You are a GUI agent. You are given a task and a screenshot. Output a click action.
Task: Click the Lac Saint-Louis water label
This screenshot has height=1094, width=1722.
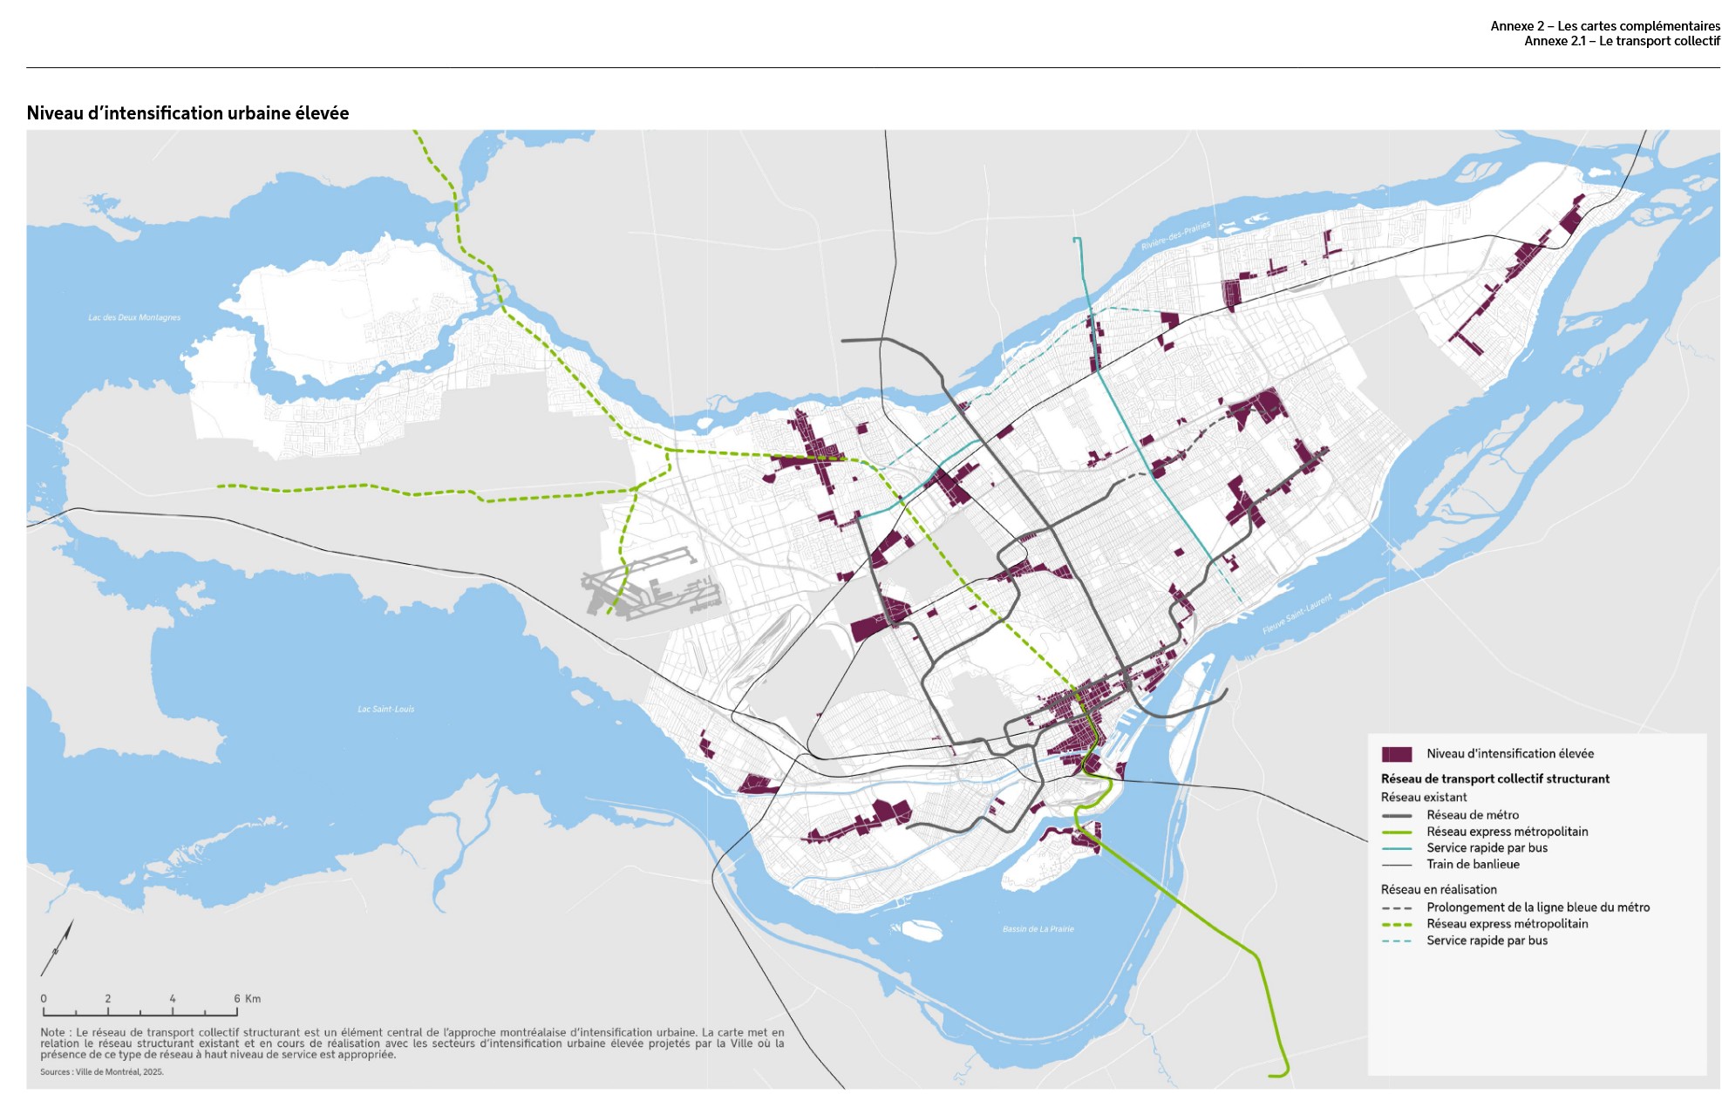tap(385, 710)
